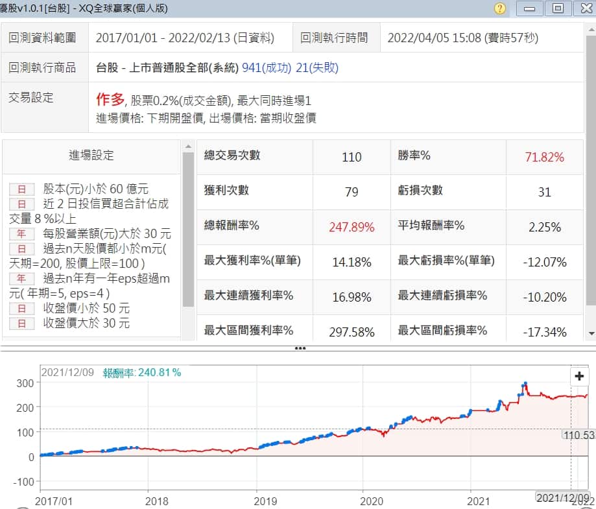Select the 進場設定 panel header
596x509 pixels.
click(91, 155)
